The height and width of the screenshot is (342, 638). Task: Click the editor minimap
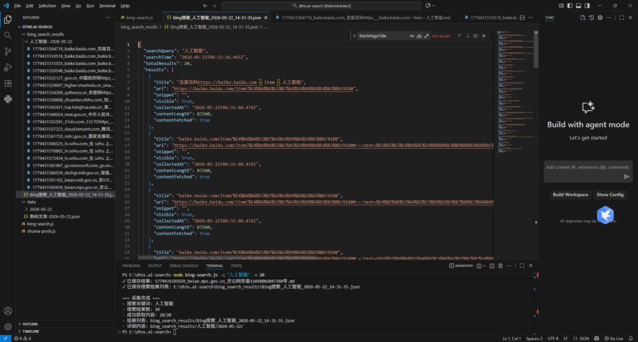coord(515,93)
